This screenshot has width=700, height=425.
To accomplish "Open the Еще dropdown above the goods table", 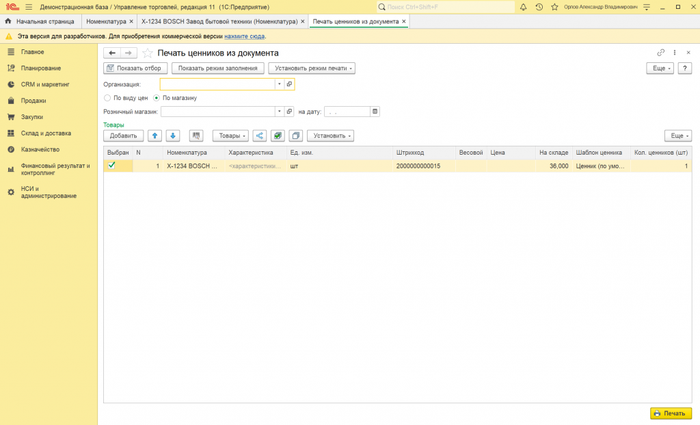I will click(x=678, y=136).
